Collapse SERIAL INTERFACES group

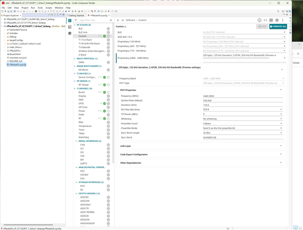pos(76,141)
